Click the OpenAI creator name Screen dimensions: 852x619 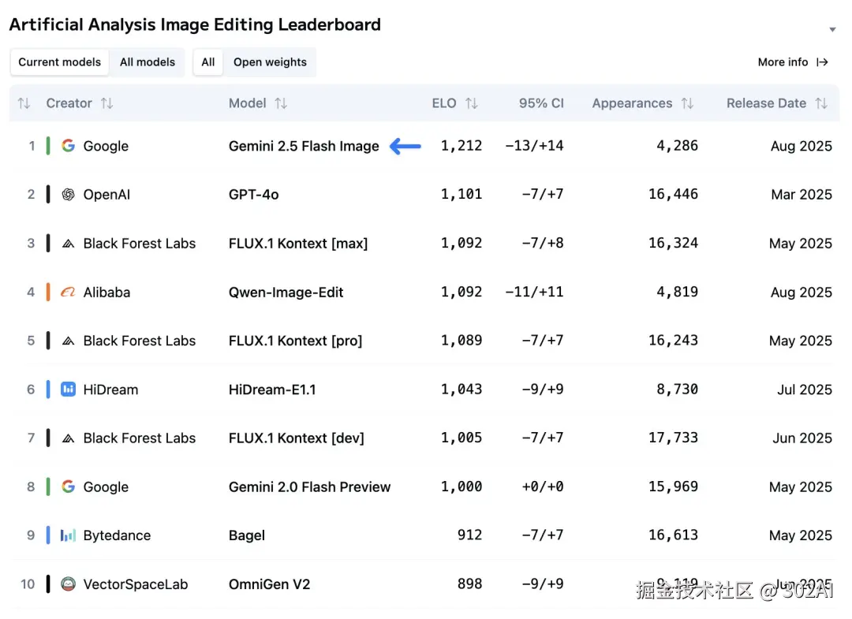(x=106, y=195)
